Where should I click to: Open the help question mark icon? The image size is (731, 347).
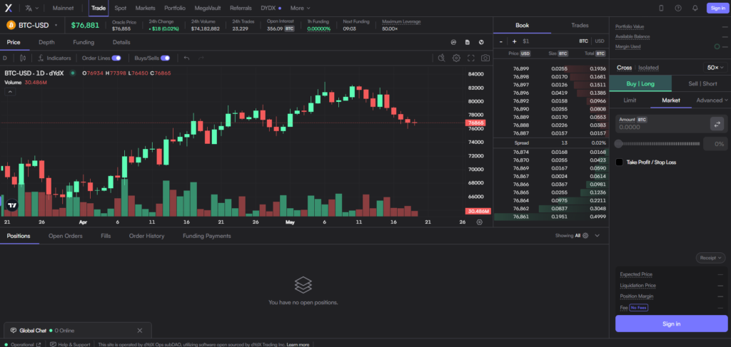click(x=678, y=8)
